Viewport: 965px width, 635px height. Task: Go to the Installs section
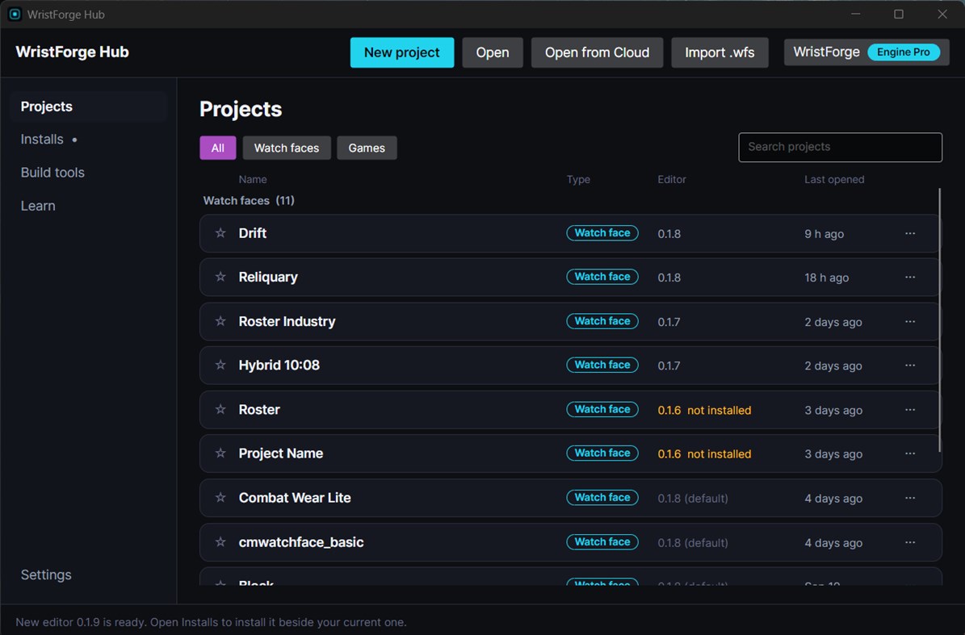point(88,140)
